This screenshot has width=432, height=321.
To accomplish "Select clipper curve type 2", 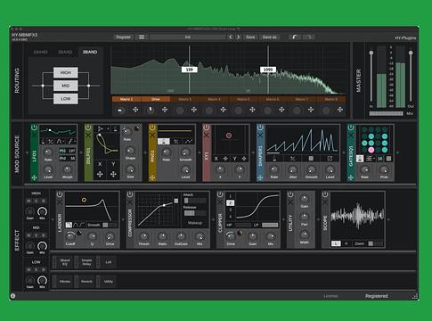I will click(230, 203).
